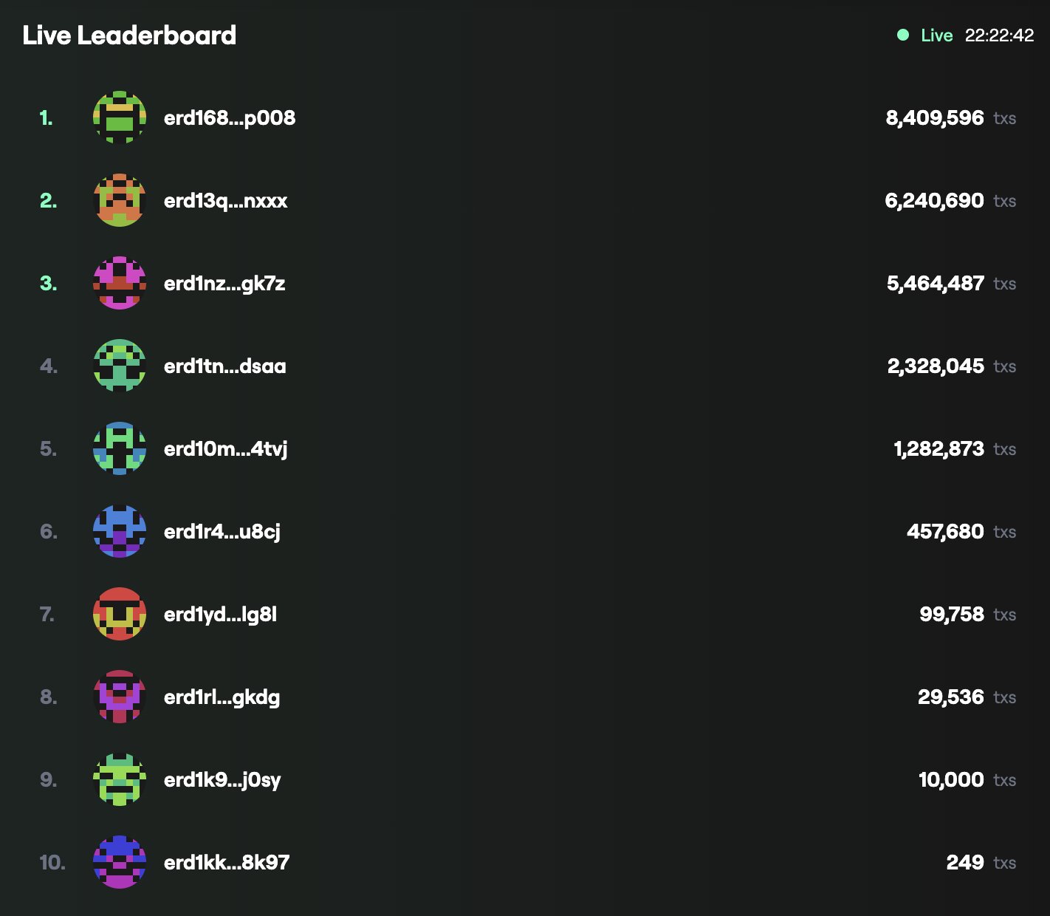Click the erd1kk...8k97 address link

tap(226, 863)
